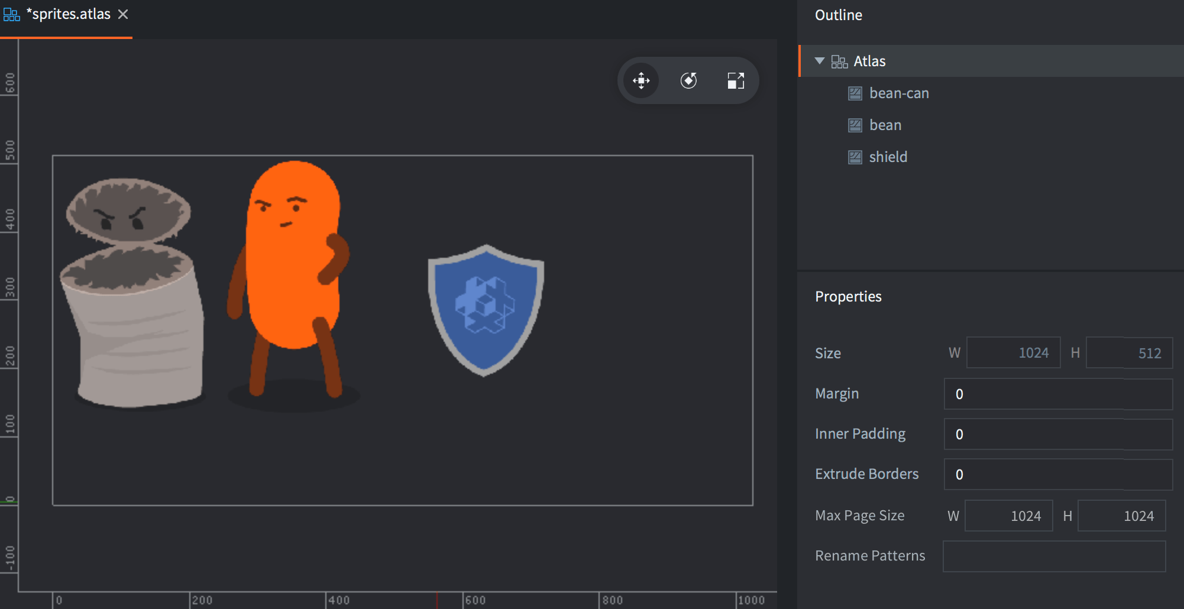This screenshot has height=609, width=1184.
Task: Select the shield item in Outline
Action: point(888,157)
